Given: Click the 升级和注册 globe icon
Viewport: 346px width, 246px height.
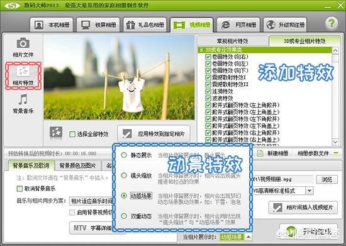Looking at the screenshot, I should tap(271, 25).
